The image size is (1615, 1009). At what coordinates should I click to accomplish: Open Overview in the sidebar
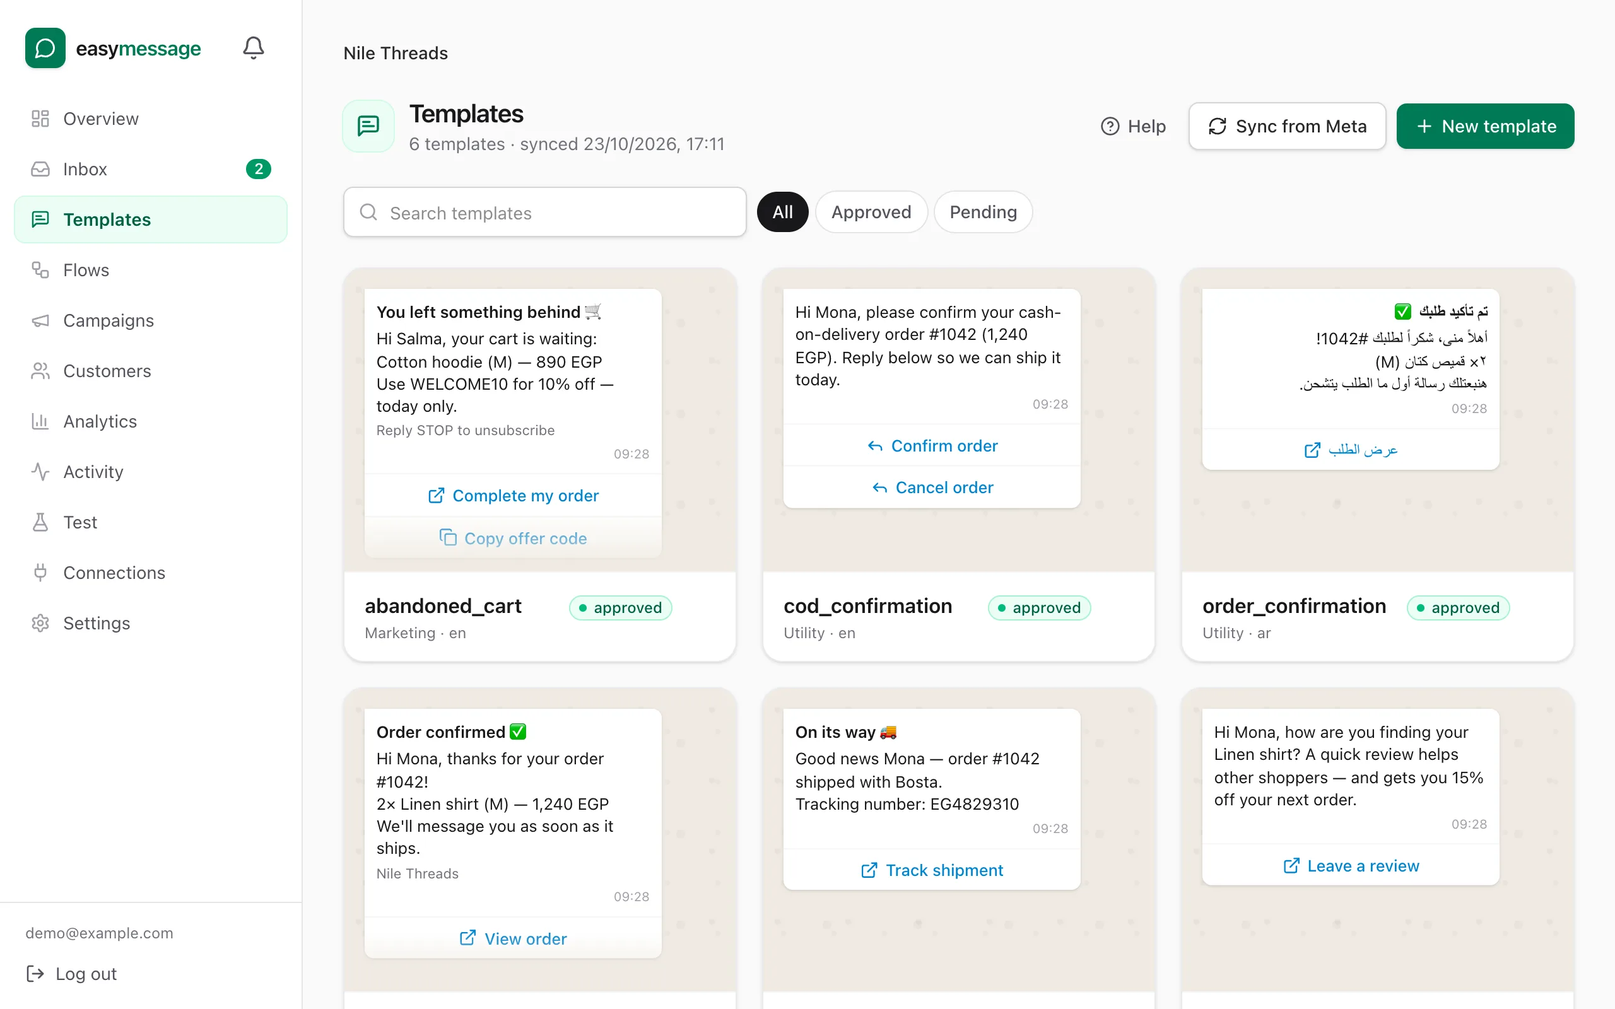tap(151, 119)
